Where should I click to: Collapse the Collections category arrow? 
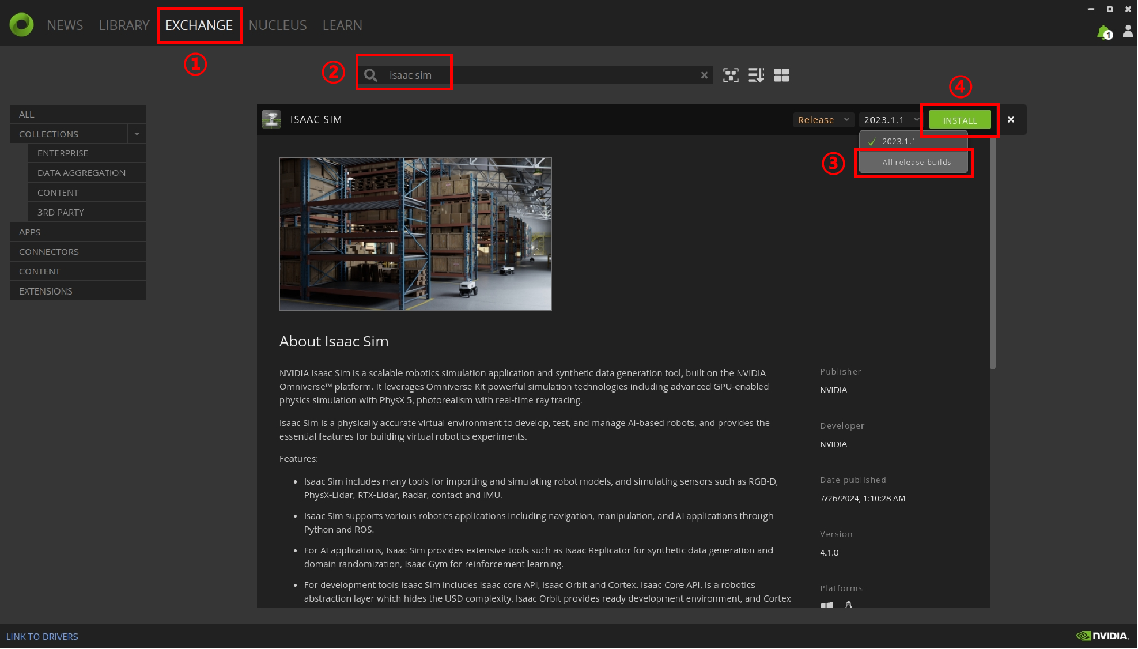137,134
